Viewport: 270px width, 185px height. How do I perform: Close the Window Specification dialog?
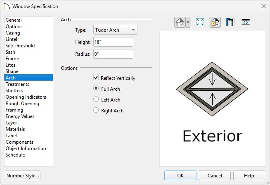[264, 6]
